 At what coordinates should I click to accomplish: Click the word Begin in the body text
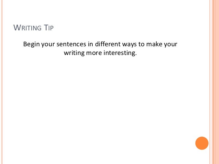tap(31, 45)
